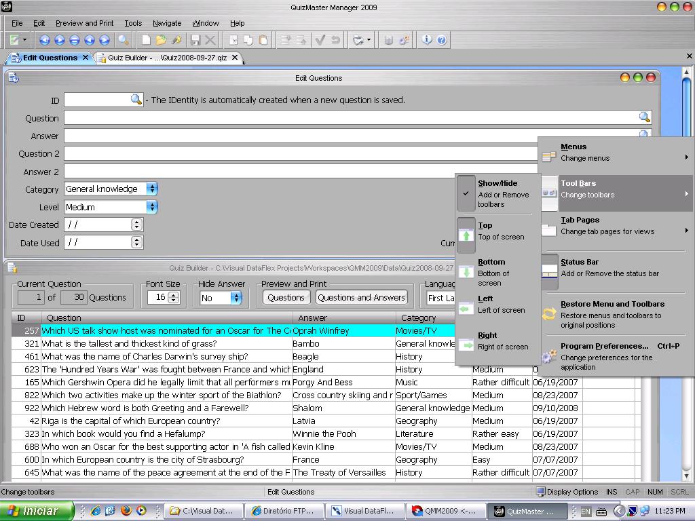Click the blue Help question mark icon

(442, 40)
